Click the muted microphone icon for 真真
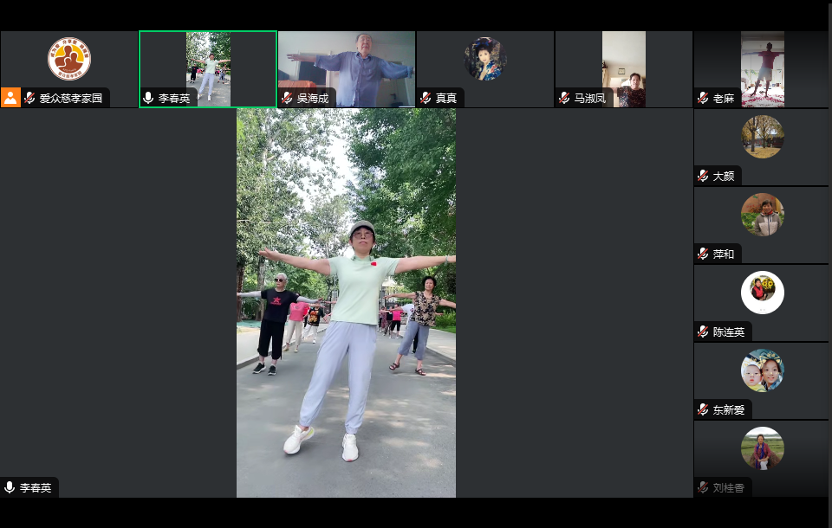The width and height of the screenshot is (832, 528). (x=426, y=98)
